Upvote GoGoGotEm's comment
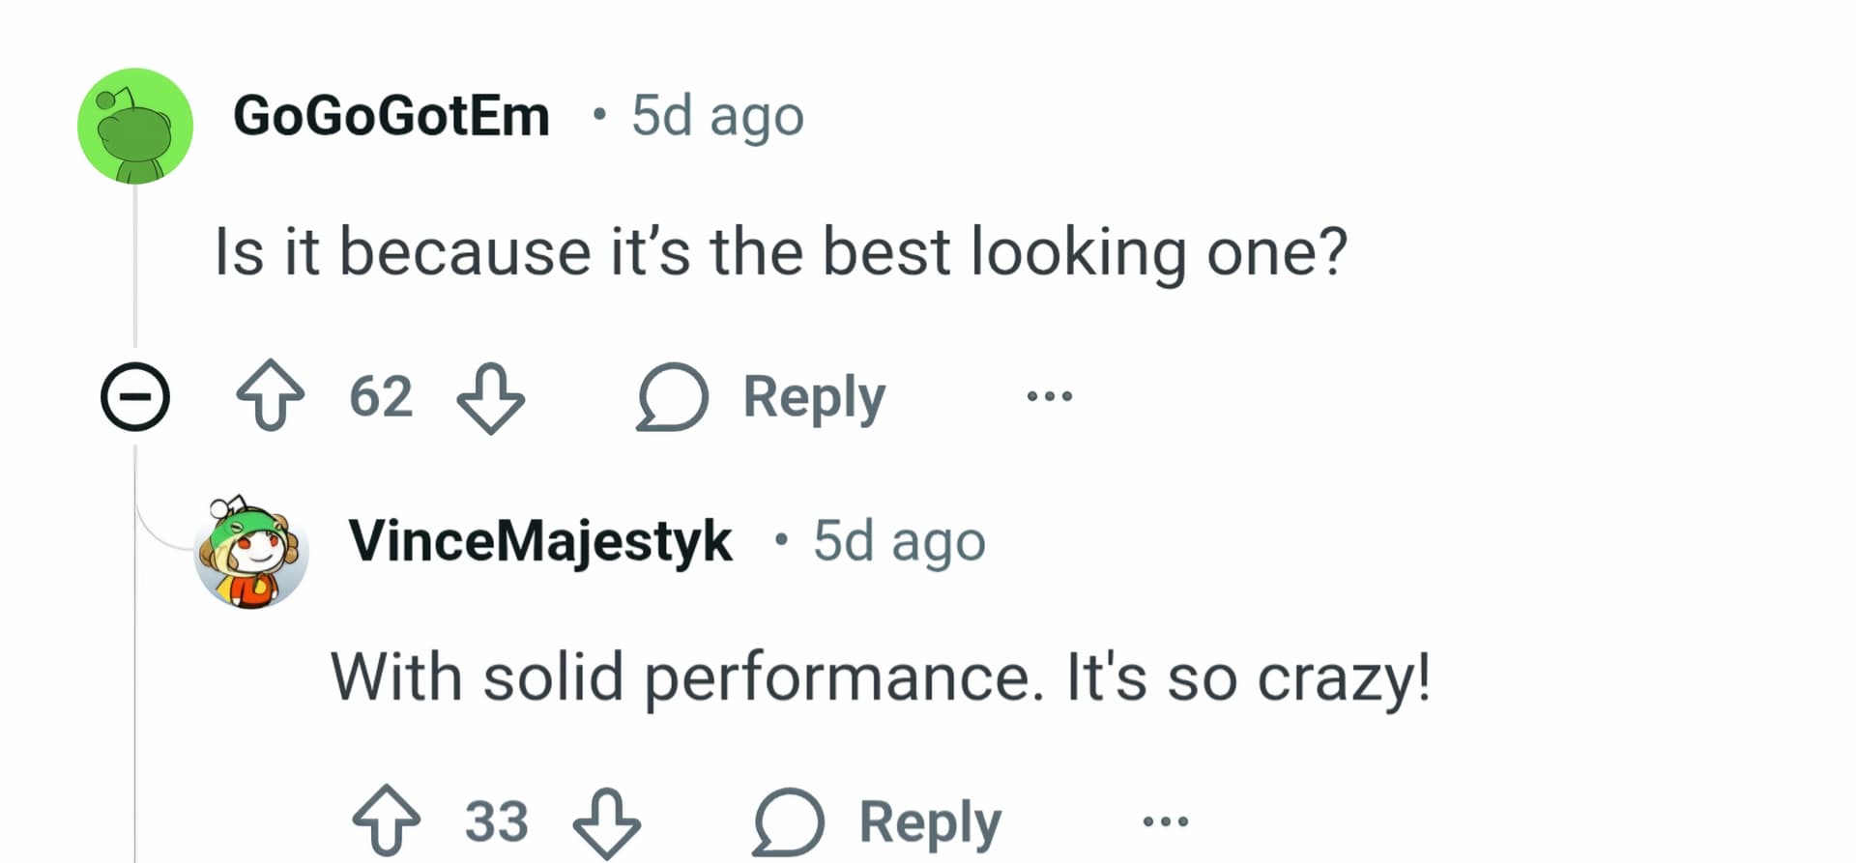Screen dimensions: 1856x863 point(270,395)
